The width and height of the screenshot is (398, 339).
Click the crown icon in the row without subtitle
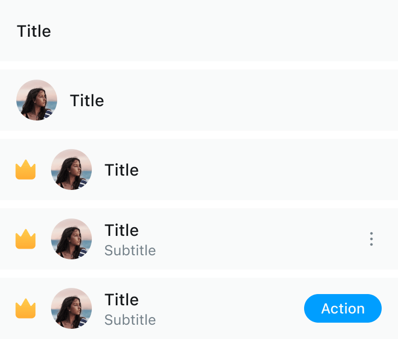click(26, 169)
